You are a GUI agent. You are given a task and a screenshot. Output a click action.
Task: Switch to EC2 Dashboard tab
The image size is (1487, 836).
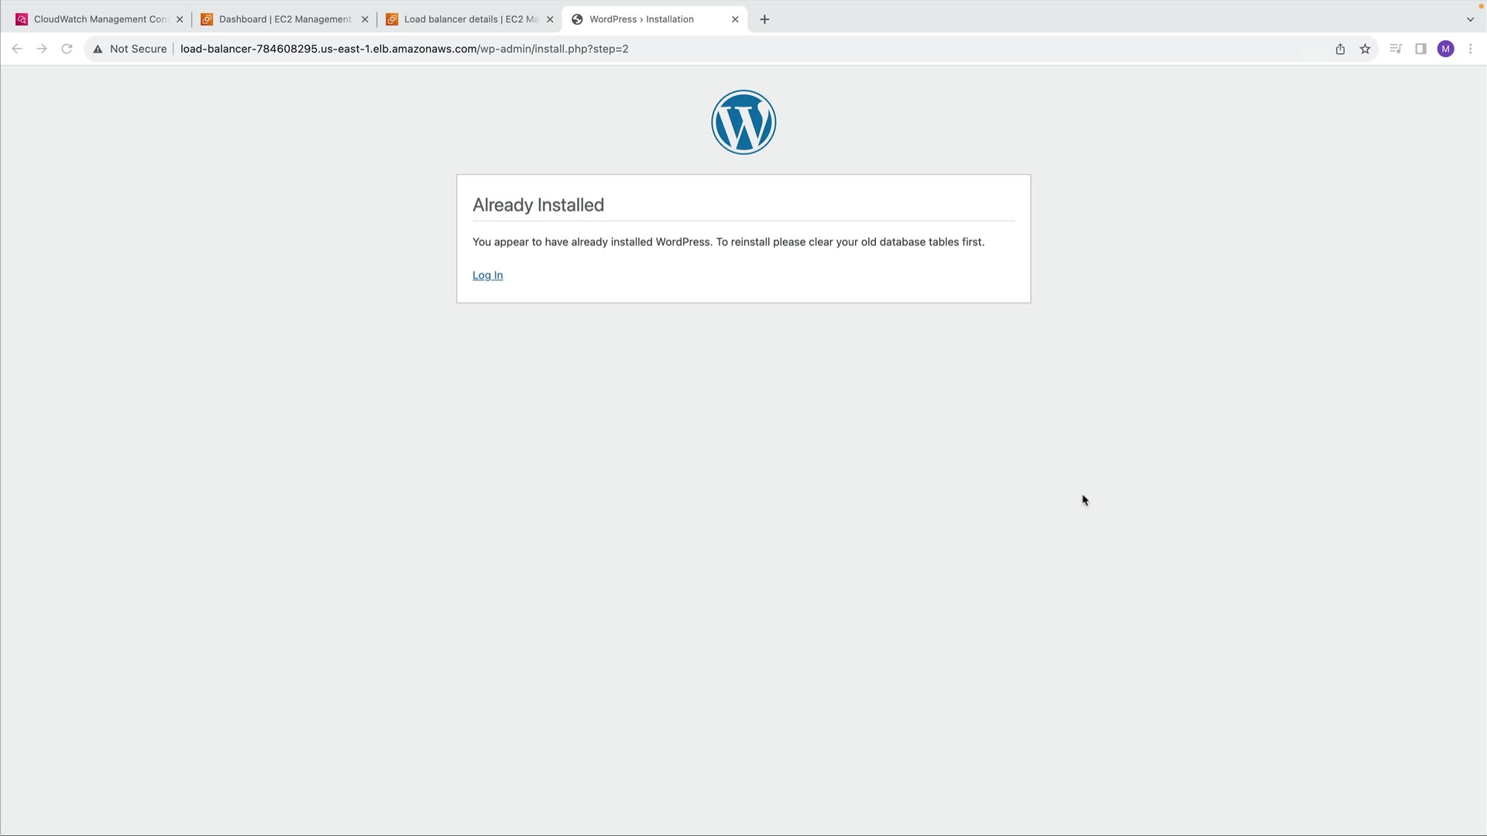click(x=279, y=19)
